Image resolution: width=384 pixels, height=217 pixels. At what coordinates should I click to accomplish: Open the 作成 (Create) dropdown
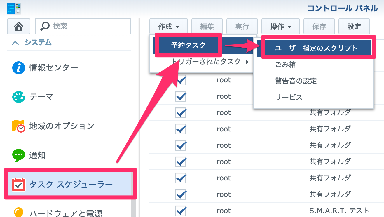coord(169,27)
